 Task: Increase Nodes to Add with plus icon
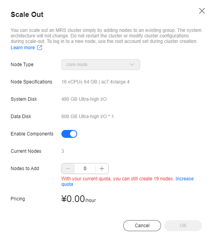[102, 169]
